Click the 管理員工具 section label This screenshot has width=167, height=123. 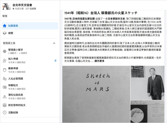tap(9, 43)
